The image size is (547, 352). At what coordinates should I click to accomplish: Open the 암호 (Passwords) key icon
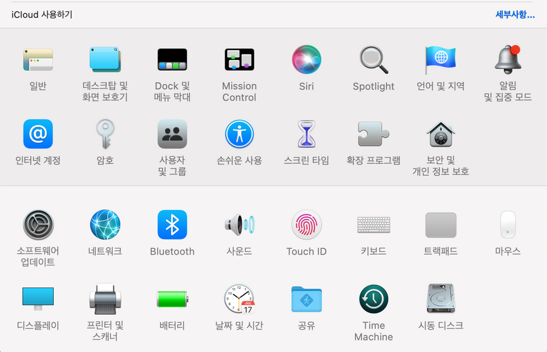point(105,134)
